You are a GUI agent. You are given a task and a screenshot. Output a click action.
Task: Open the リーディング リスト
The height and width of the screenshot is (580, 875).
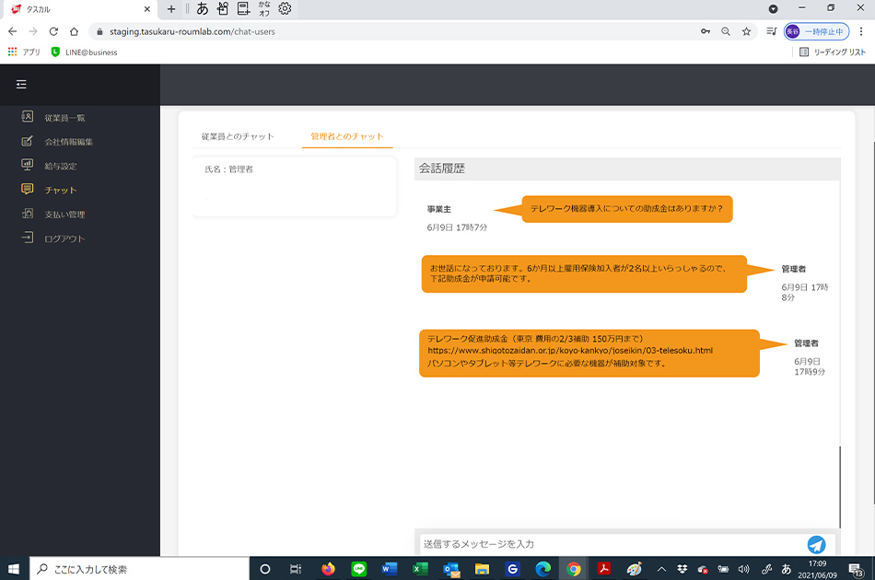[x=833, y=52]
